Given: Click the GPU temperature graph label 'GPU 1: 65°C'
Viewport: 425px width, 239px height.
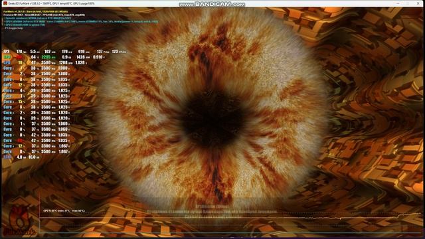Looking at the screenshot, I should coord(64,210).
